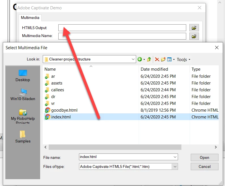Expand the File name dropdown
225x186 pixels.
(x=175, y=157)
